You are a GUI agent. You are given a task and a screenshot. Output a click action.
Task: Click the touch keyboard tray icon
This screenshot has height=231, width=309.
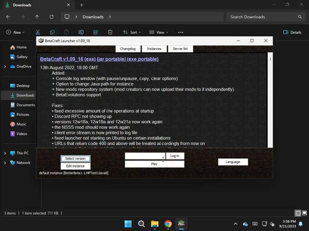(x=255, y=224)
